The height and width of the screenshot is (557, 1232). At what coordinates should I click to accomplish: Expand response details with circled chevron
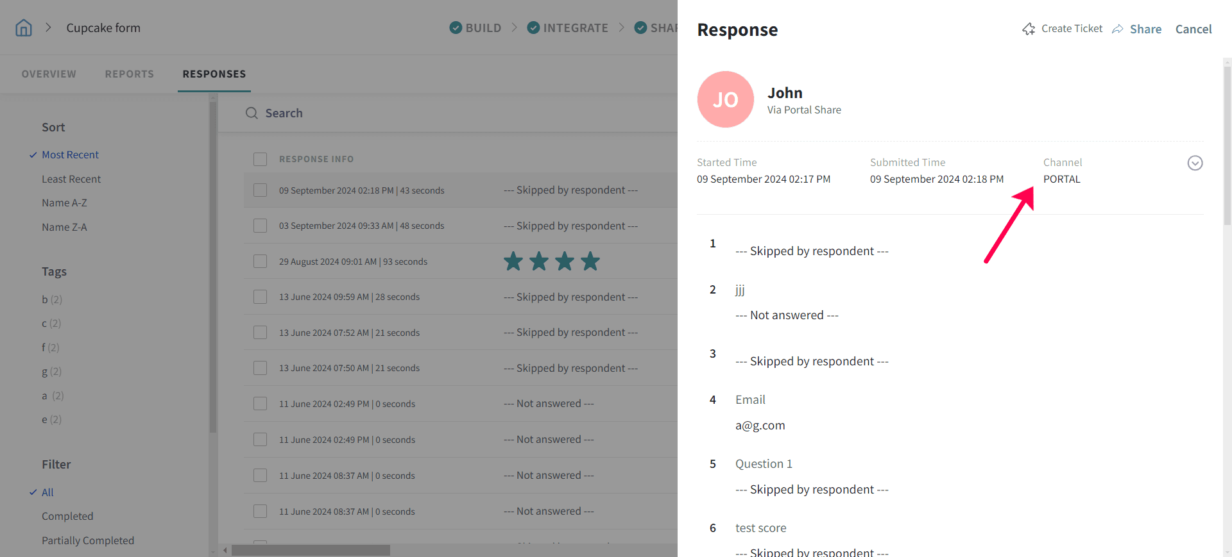coord(1195,163)
